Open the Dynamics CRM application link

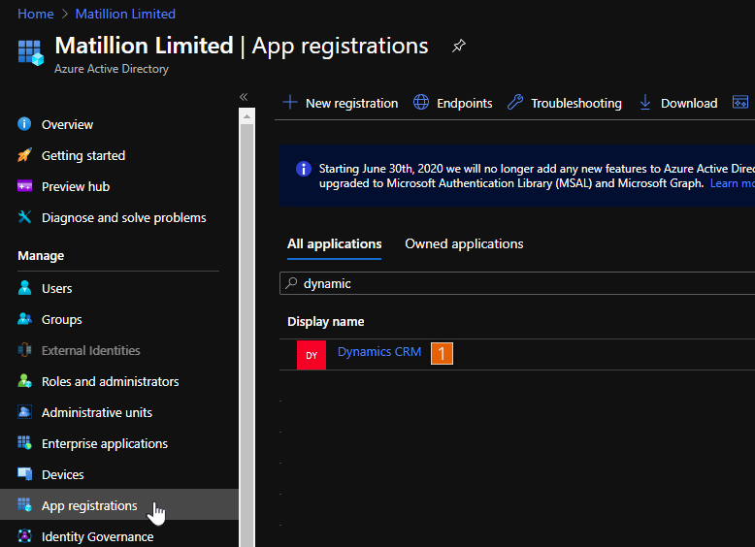pyautogui.click(x=378, y=352)
